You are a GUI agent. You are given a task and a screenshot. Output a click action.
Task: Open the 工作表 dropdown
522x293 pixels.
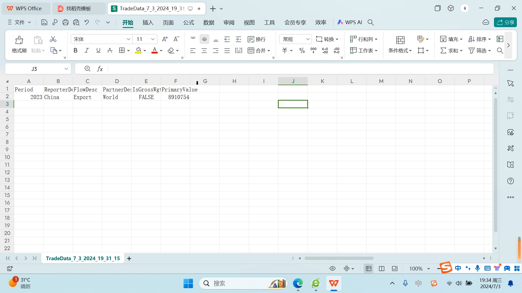[x=364, y=50]
